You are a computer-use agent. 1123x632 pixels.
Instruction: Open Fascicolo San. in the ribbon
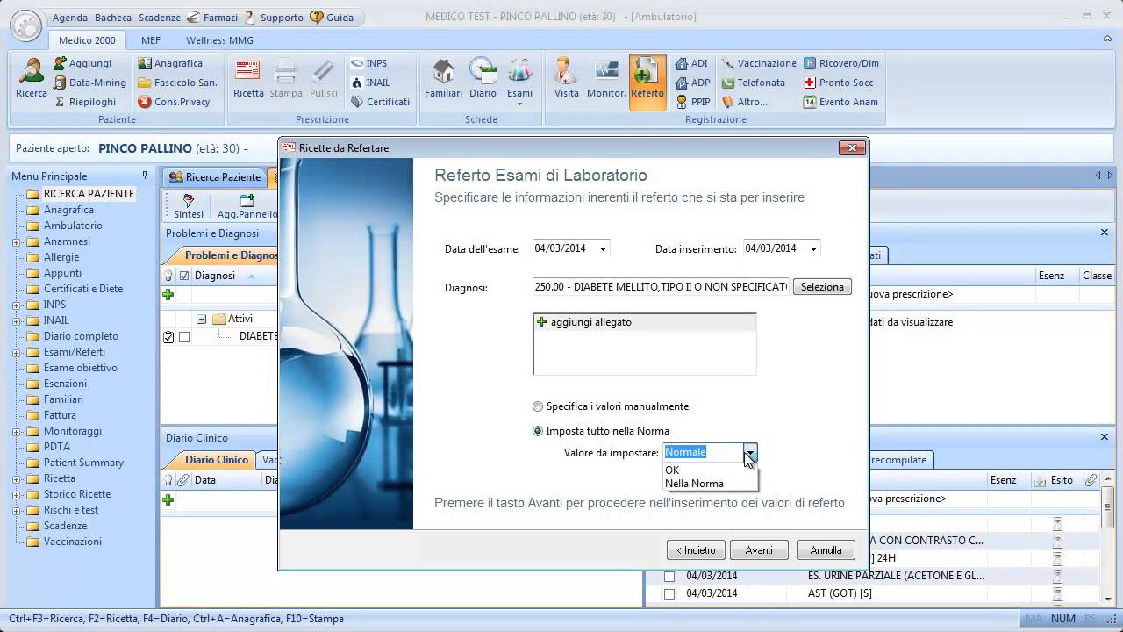[176, 83]
